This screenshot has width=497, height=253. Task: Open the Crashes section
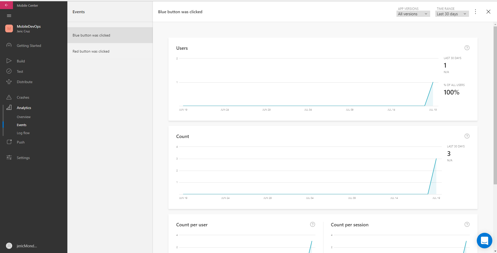coord(23,97)
